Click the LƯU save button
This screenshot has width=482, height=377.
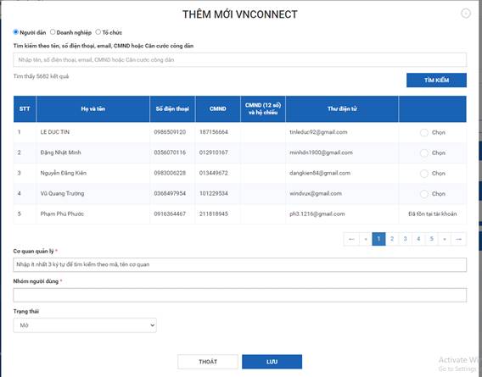click(x=272, y=362)
